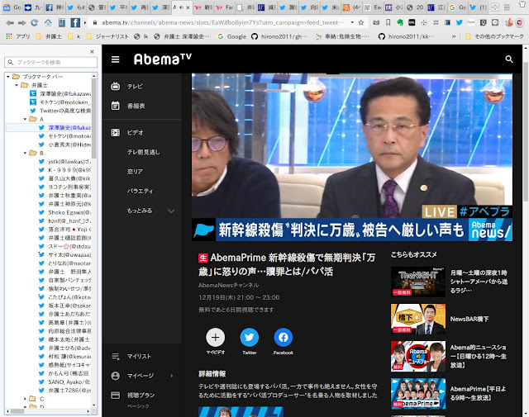This screenshot has width=529, height=417.
Task: Open address bar dropdown arrow
Action: (x=352, y=22)
